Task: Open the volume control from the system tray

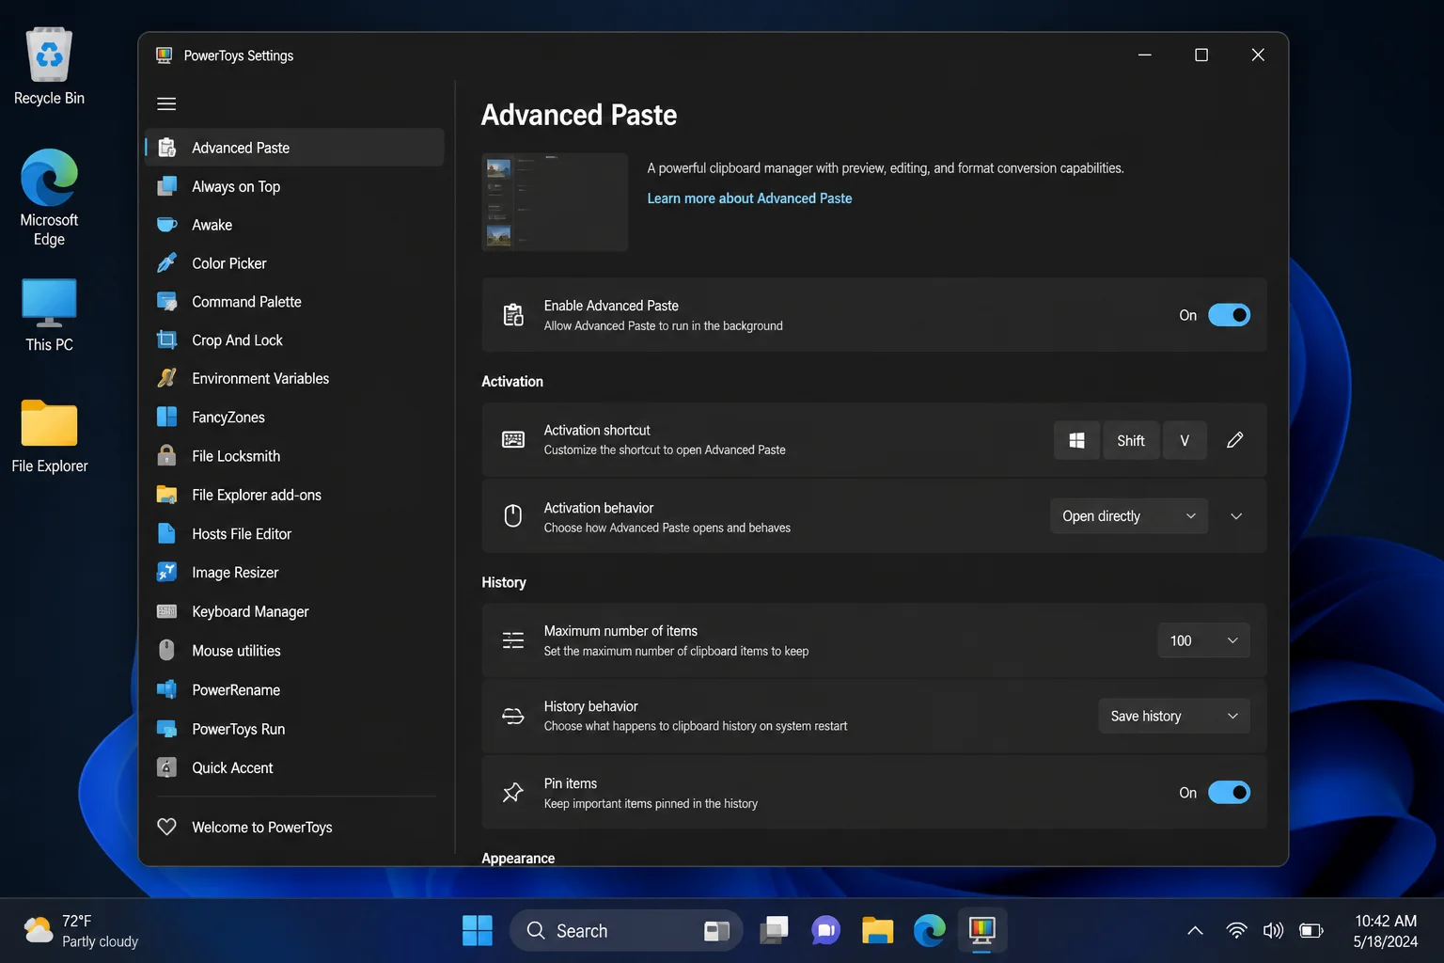Action: click(x=1273, y=930)
